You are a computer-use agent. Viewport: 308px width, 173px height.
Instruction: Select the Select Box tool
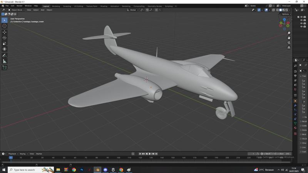click(4, 20)
